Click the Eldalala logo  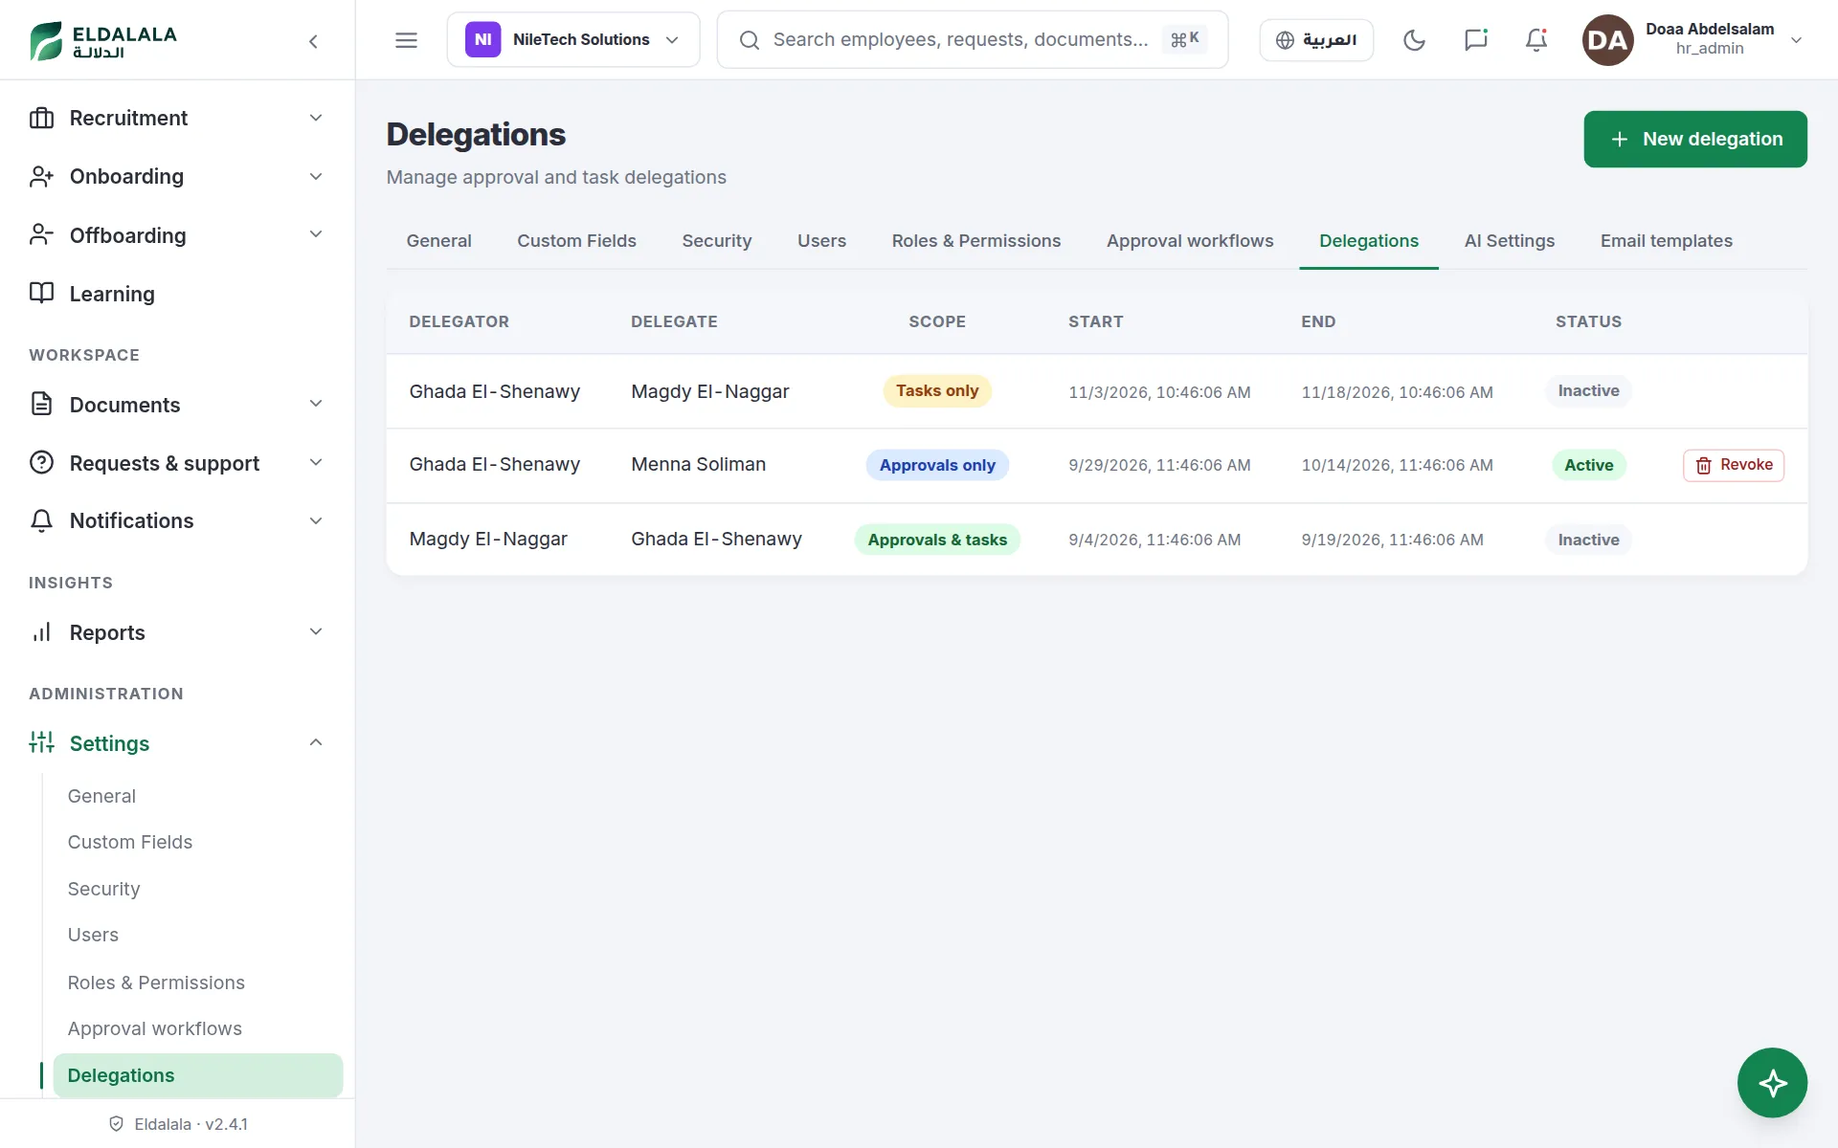pyautogui.click(x=103, y=41)
